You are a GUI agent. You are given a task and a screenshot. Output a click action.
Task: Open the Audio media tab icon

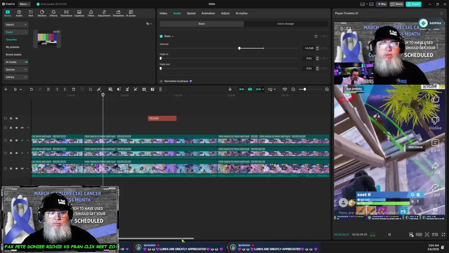click(19, 13)
